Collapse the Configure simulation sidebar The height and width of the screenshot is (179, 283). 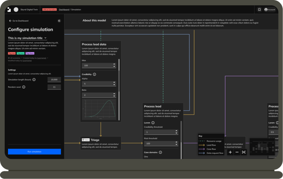tap(59, 21)
